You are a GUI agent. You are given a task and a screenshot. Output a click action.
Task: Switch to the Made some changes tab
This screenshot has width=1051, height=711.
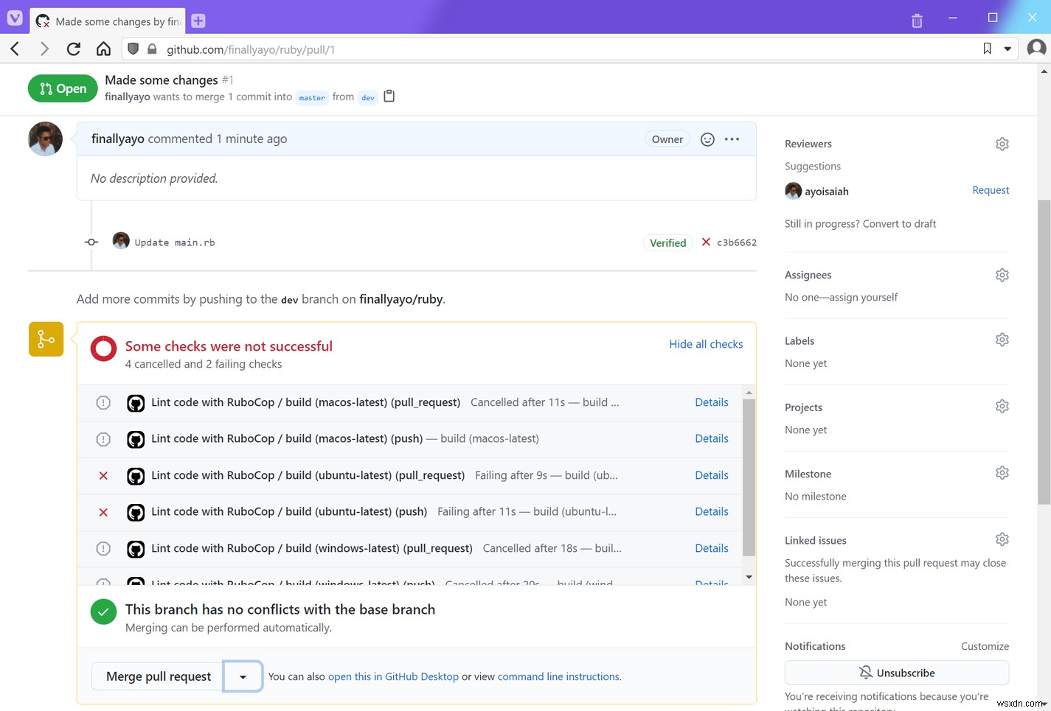(107, 21)
